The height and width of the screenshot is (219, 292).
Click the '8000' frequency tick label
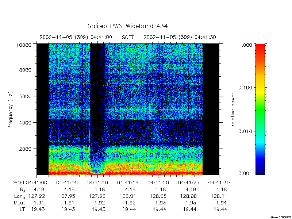(x=25, y=70)
